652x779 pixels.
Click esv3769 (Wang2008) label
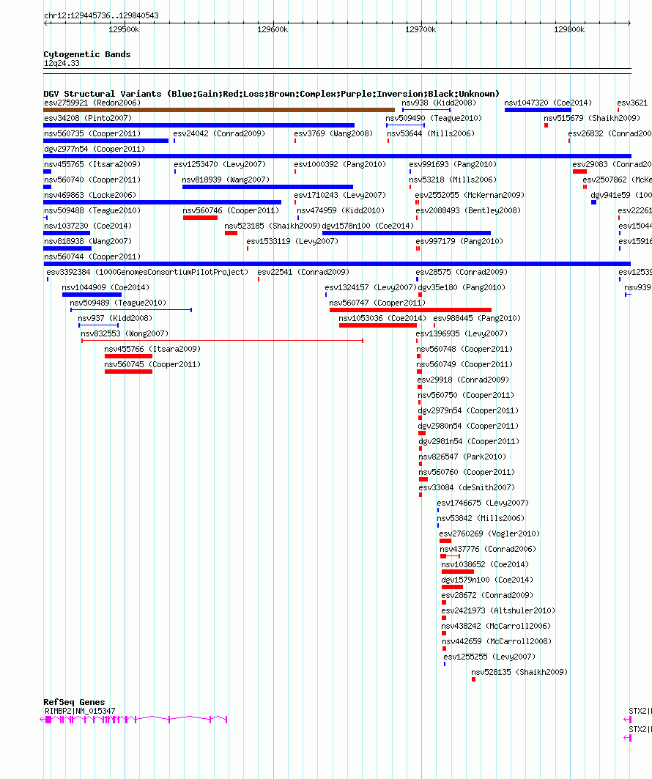333,133
